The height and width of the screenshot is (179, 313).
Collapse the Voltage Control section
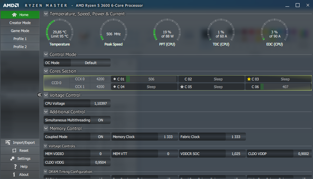[46, 95]
